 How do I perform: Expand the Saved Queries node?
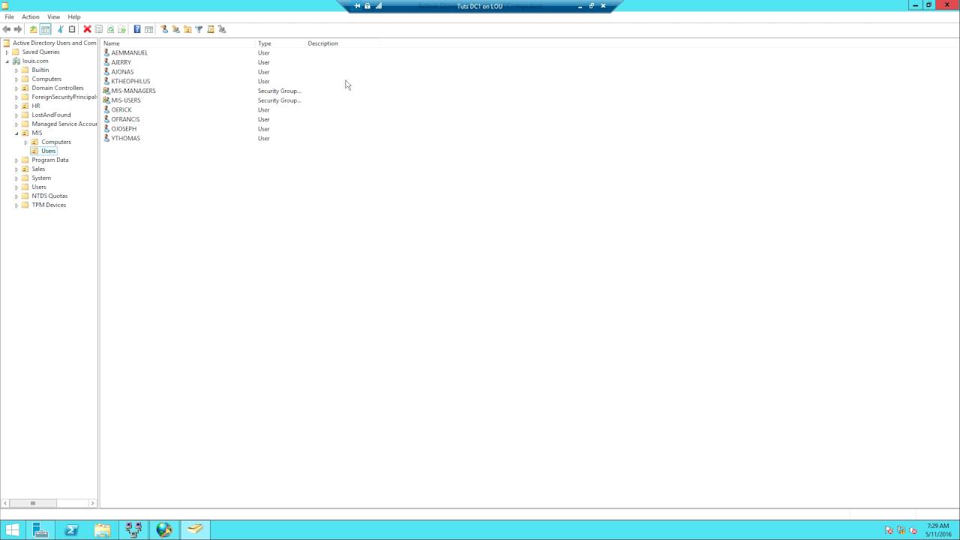point(7,52)
